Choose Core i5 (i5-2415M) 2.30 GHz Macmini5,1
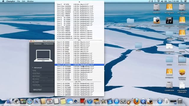Viewport: 189px width, 106px height. [79, 74]
